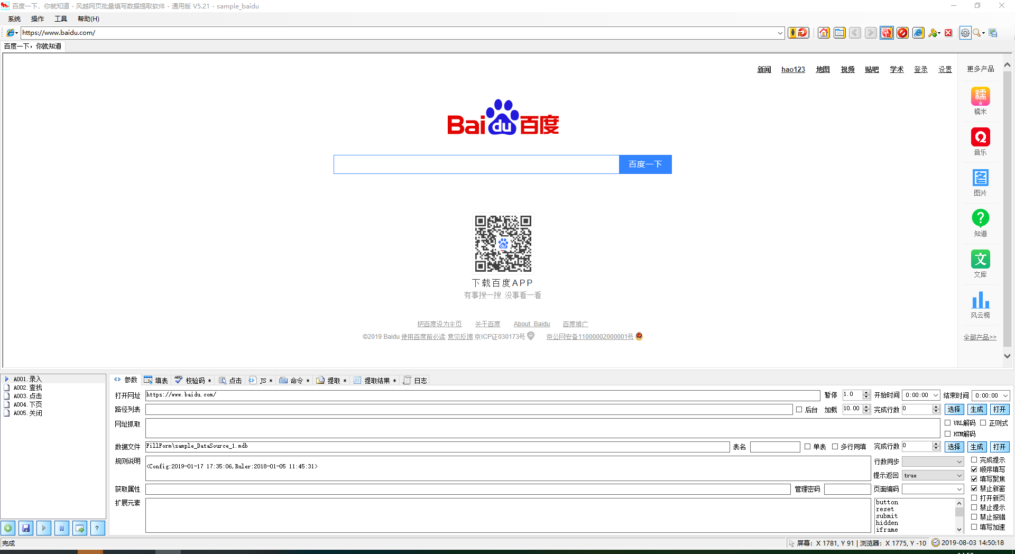Open the 帮助(H) menu

[x=88, y=19]
